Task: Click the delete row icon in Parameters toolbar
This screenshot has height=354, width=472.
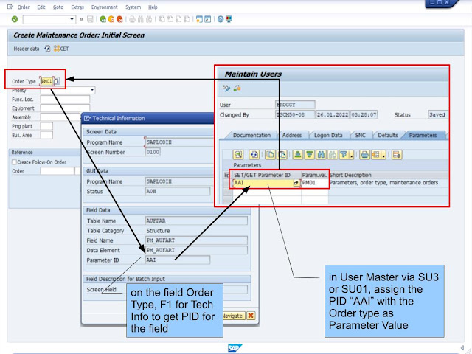Action: click(x=397, y=155)
